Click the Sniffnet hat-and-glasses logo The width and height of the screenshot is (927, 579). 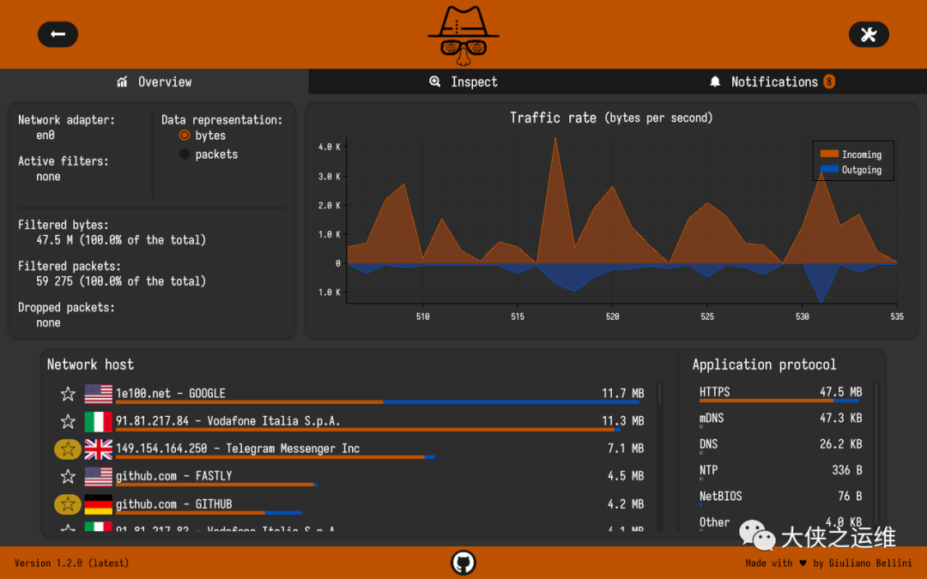[x=463, y=35]
